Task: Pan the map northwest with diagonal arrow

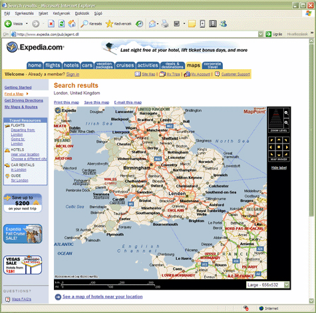Action: click(x=271, y=140)
